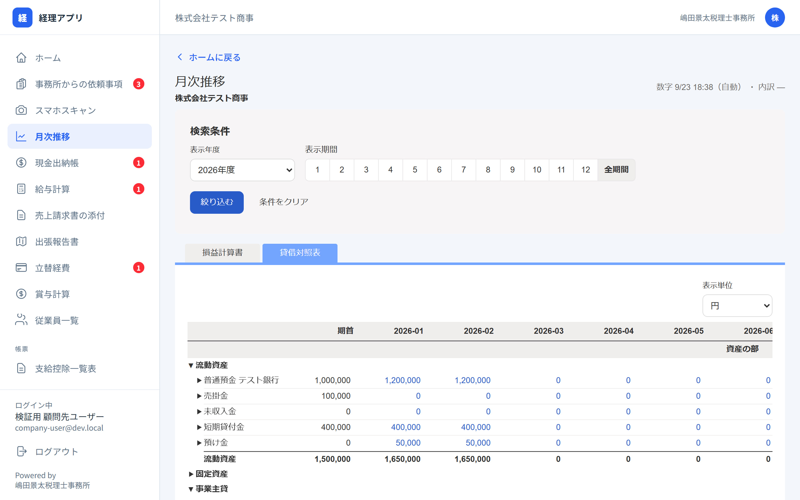The image size is (800, 500).
Task: Click 条件をクリア
Action: [x=284, y=202]
